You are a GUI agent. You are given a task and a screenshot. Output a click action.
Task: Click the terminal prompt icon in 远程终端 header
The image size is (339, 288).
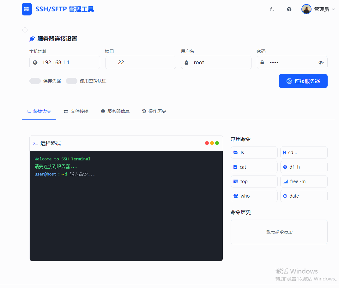point(36,143)
